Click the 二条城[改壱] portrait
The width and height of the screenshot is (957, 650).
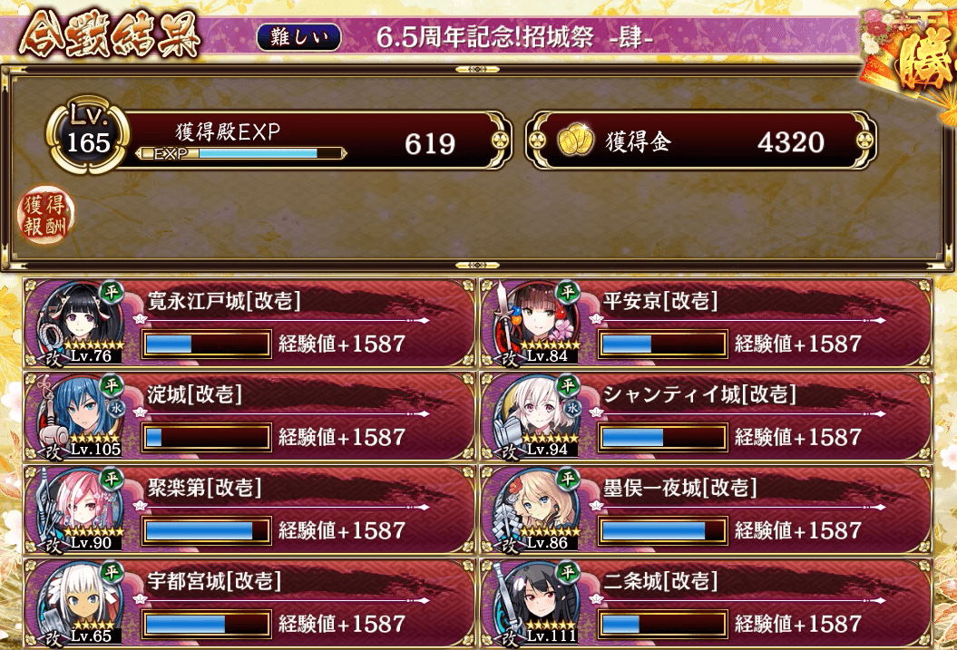536,602
